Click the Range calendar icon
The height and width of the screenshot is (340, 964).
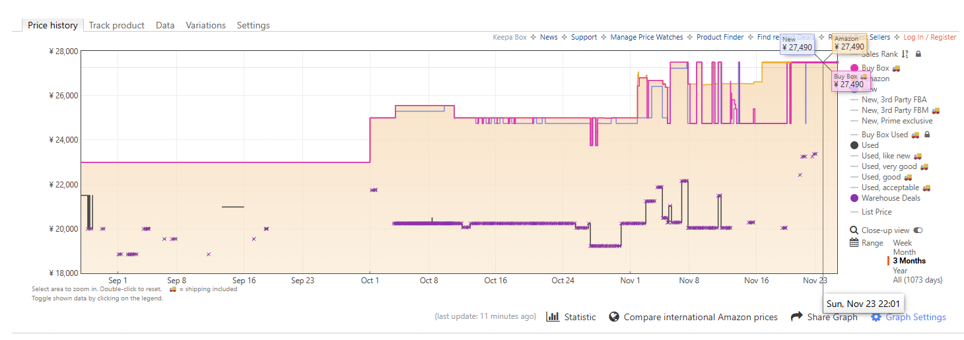tap(854, 243)
